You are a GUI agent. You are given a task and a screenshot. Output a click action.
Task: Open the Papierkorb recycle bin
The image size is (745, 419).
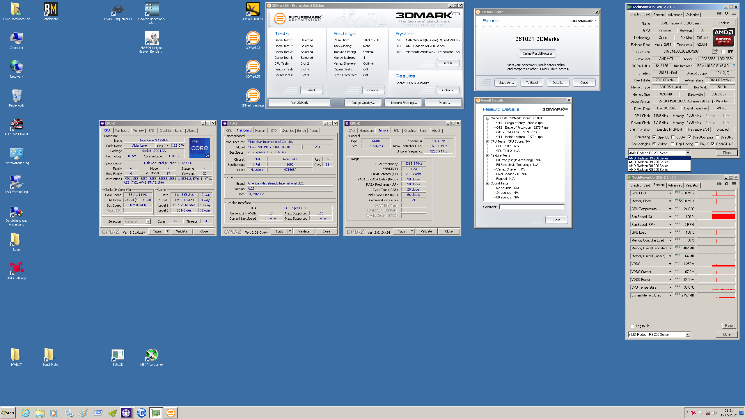(17, 98)
